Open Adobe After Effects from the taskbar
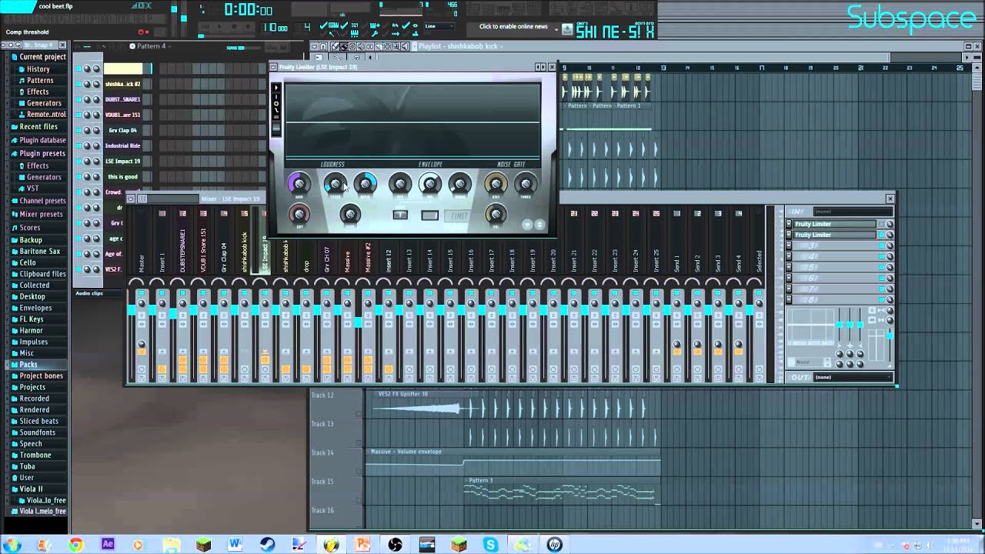The width and height of the screenshot is (985, 554). (x=108, y=545)
